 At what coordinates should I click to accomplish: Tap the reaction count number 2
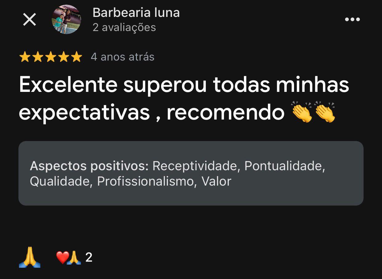click(x=89, y=257)
